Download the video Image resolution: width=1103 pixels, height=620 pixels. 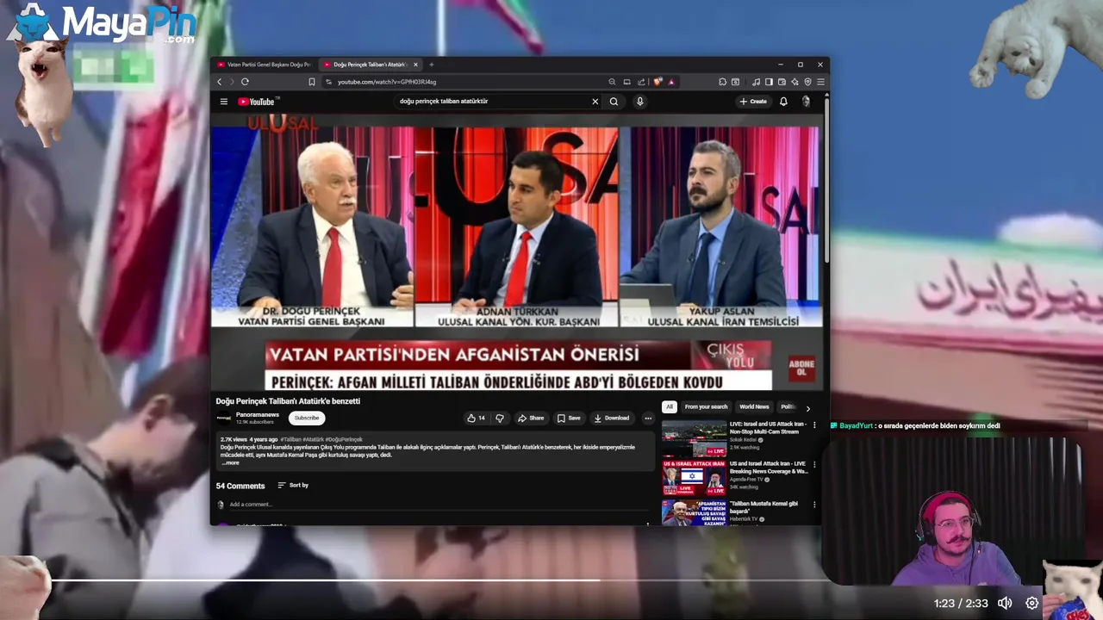tap(612, 418)
